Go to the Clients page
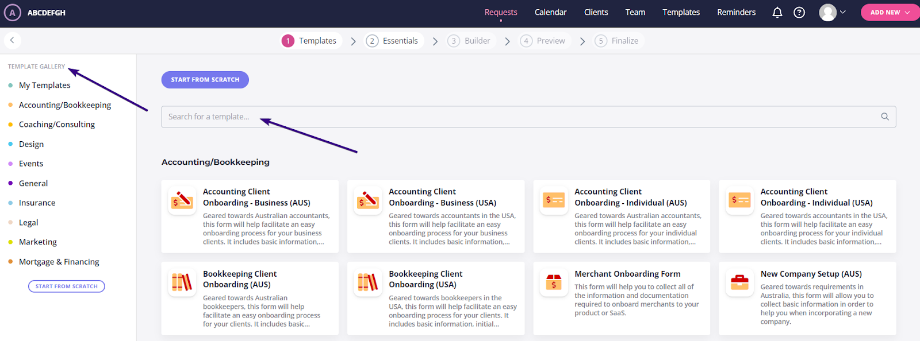Viewport: 920px width, 341px height. click(x=596, y=12)
